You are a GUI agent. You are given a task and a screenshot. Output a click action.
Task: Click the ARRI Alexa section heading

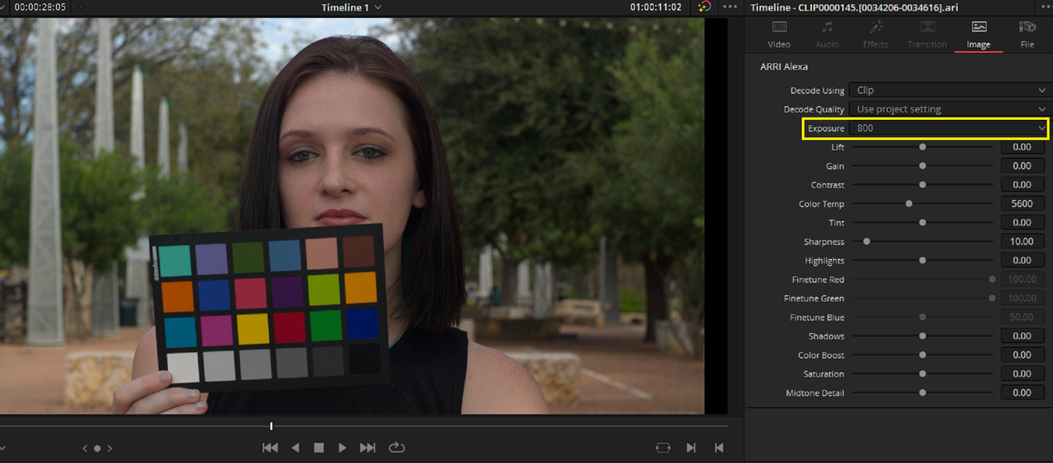784,67
